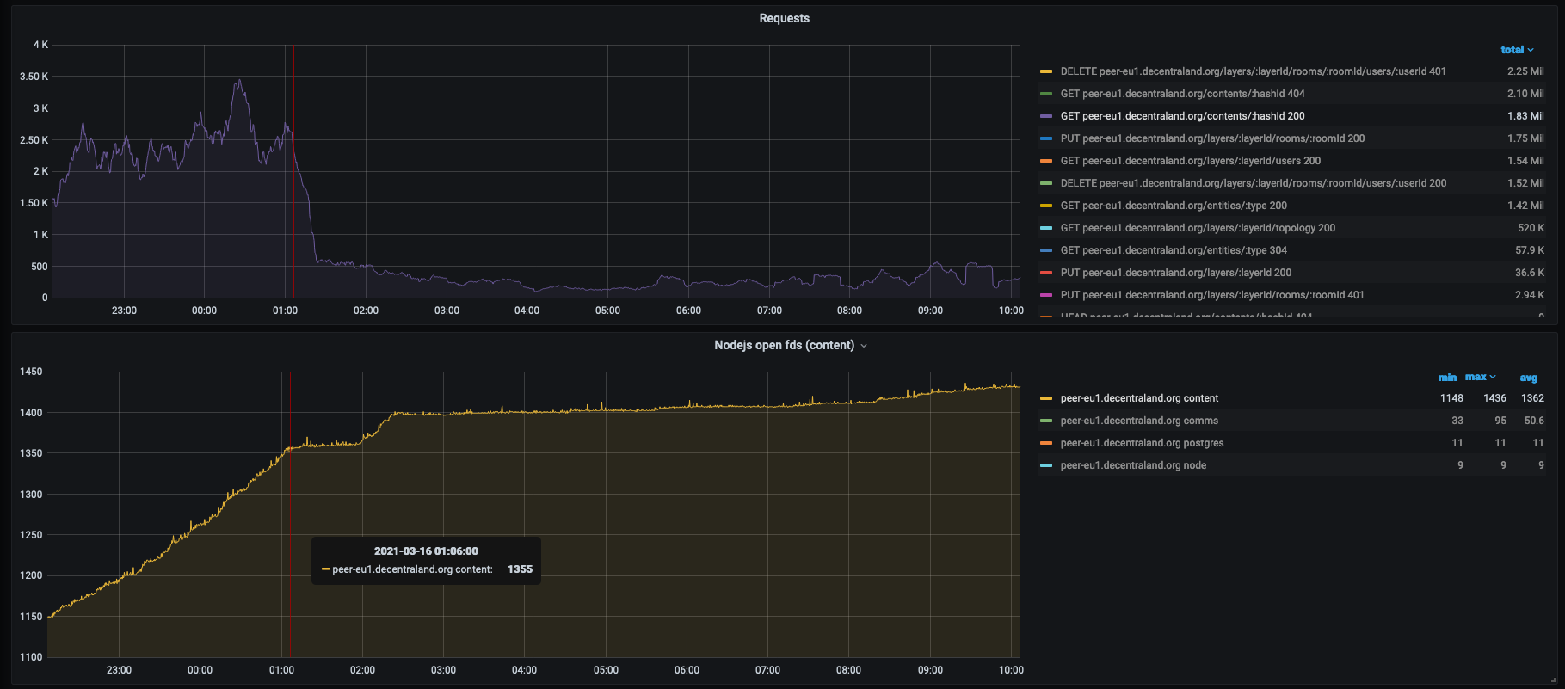
Task: Toggle GET layers/:layerId/topology 200 legend series
Action: (1198, 228)
